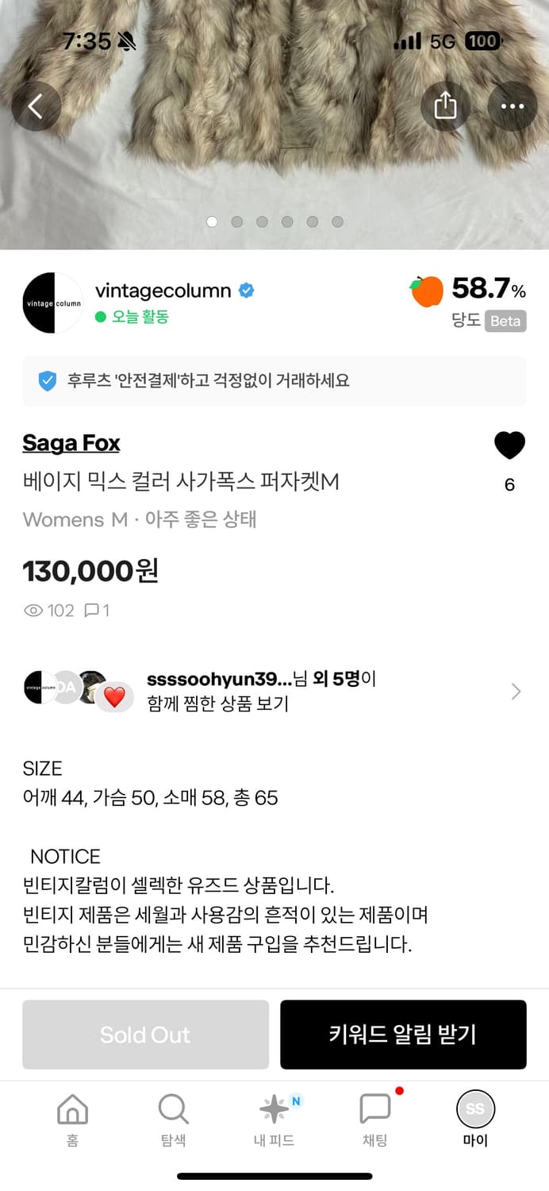
Task: Open the more options menu (•••)
Action: point(513,106)
